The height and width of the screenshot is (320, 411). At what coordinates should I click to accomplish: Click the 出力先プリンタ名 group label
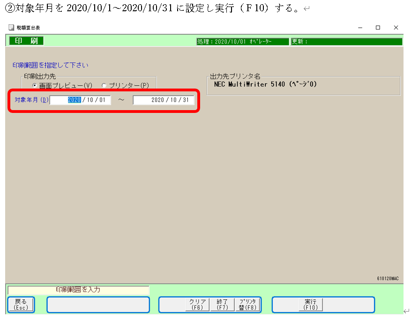pyautogui.click(x=235, y=76)
